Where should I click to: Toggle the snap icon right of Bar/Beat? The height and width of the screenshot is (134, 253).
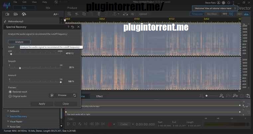(x=225, y=14)
